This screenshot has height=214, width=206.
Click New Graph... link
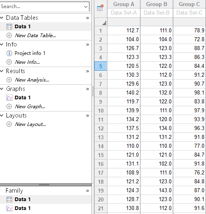pos(30,107)
